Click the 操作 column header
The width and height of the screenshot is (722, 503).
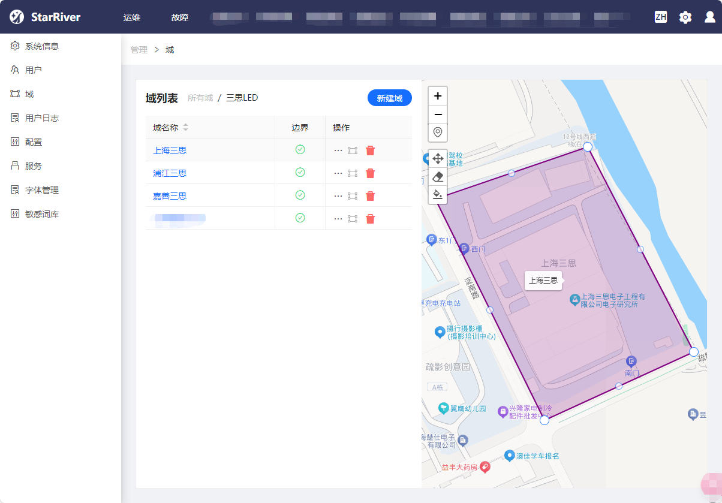pyautogui.click(x=341, y=128)
